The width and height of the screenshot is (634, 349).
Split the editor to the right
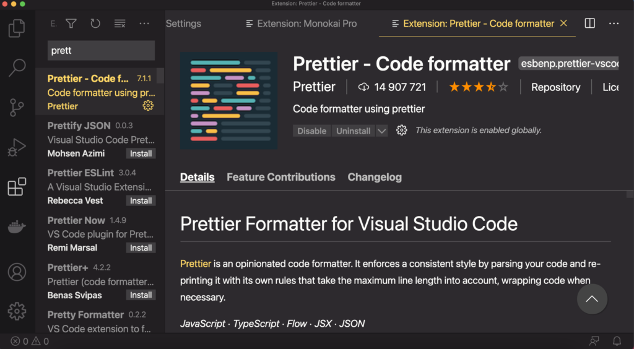[590, 24]
